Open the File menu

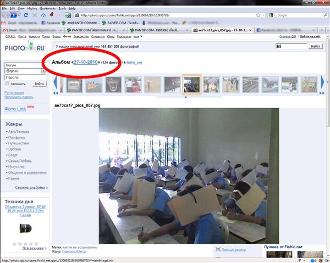[x=4, y=8]
